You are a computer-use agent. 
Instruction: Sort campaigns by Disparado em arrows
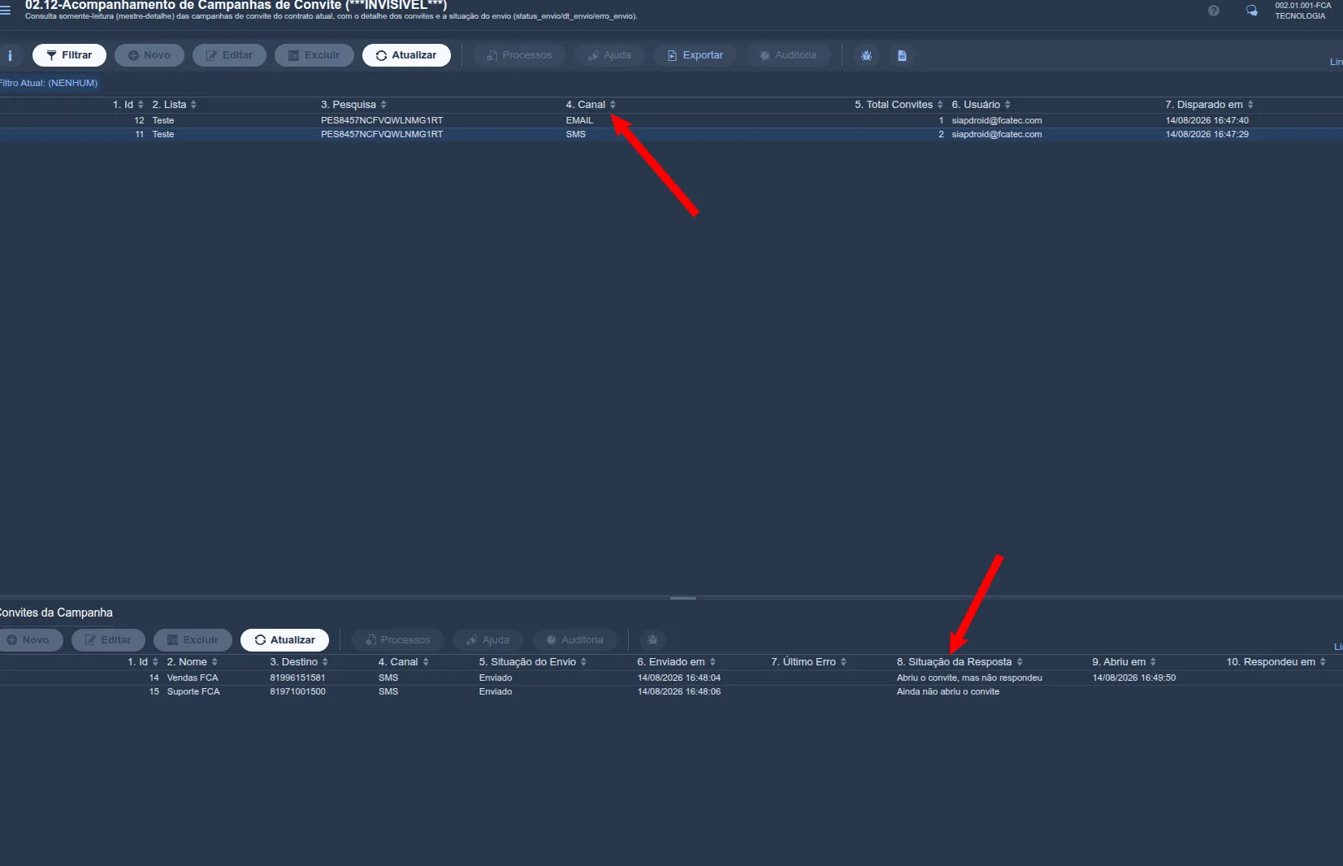(x=1250, y=105)
